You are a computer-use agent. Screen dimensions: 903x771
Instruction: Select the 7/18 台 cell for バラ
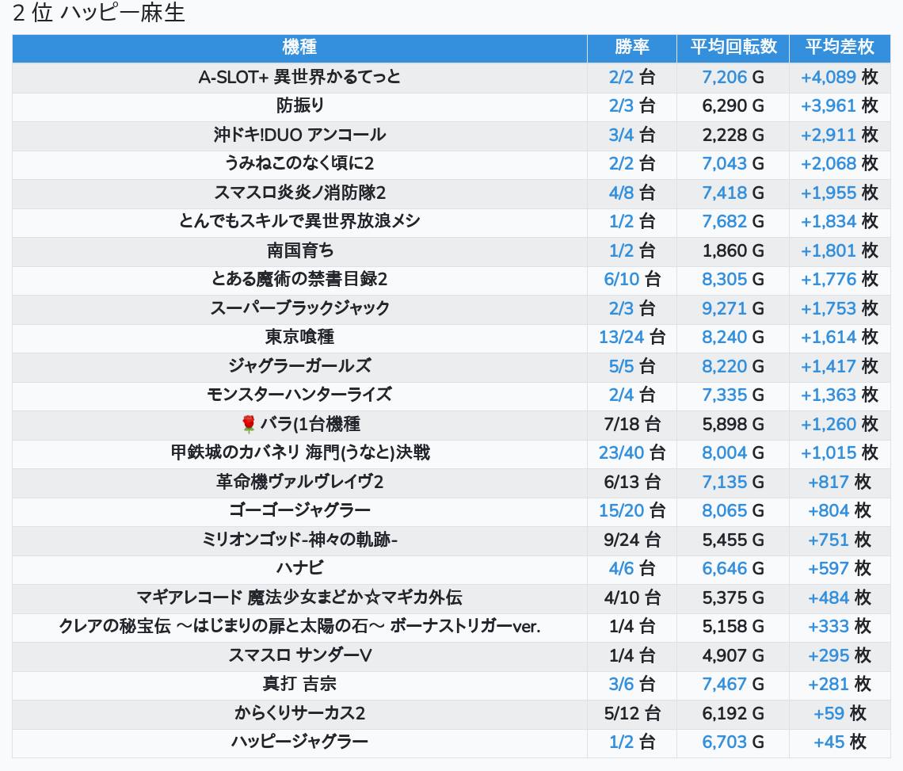pos(632,424)
